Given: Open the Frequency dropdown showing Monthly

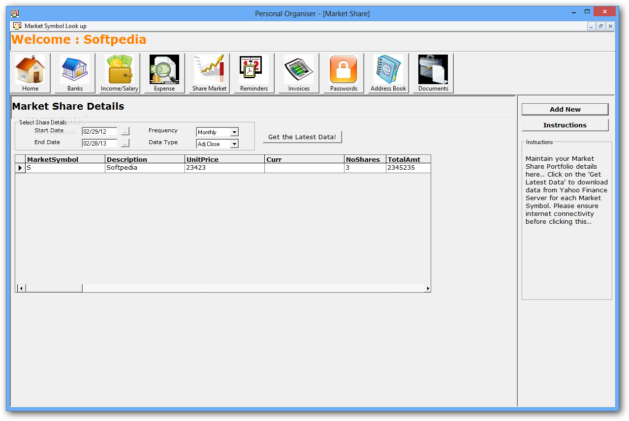Looking at the screenshot, I should tap(234, 132).
